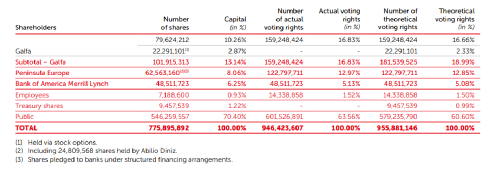This screenshot has height=172, width=500.
Task: Click the Peninsula Europe shareholder name
Action: pos(42,73)
